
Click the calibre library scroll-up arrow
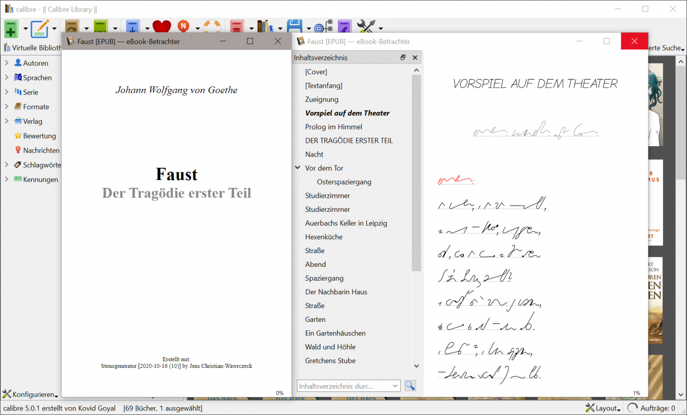681,61
